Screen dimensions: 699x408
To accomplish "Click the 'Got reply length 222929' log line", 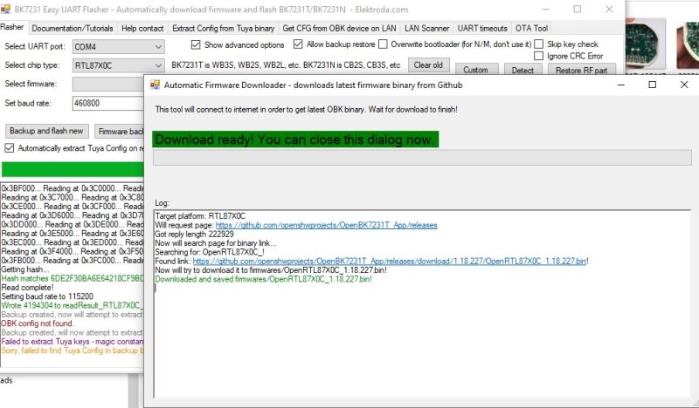I will tap(194, 234).
